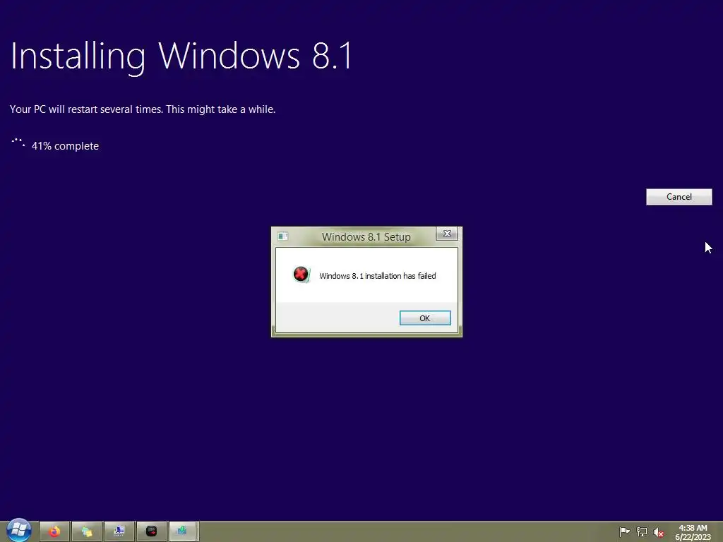Click the muted speaker volume icon
This screenshot has width=723, height=542.
click(659, 532)
